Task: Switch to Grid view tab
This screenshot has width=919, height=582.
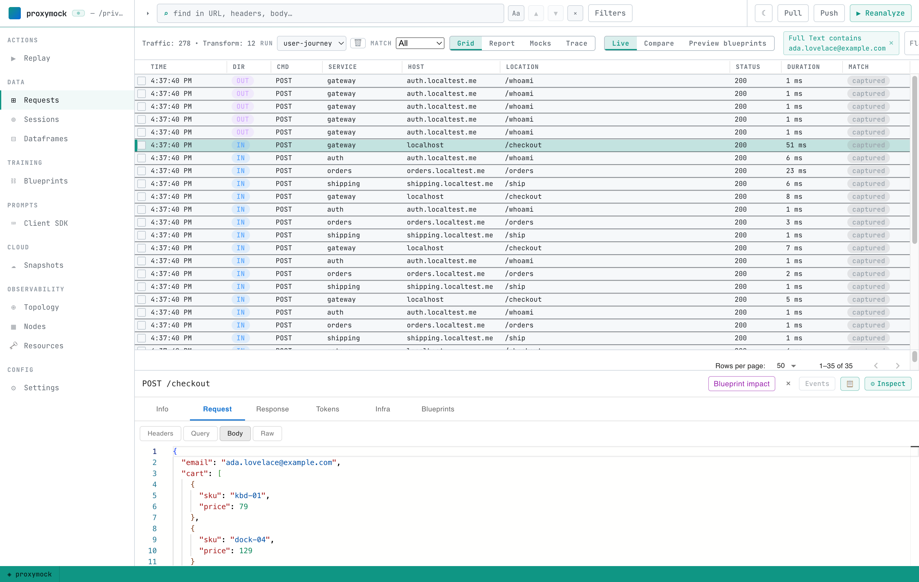Action: point(466,43)
